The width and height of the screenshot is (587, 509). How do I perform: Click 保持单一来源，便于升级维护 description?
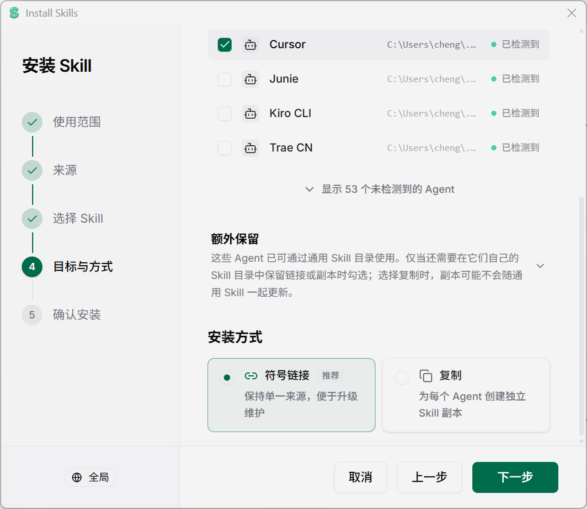pyautogui.click(x=301, y=405)
